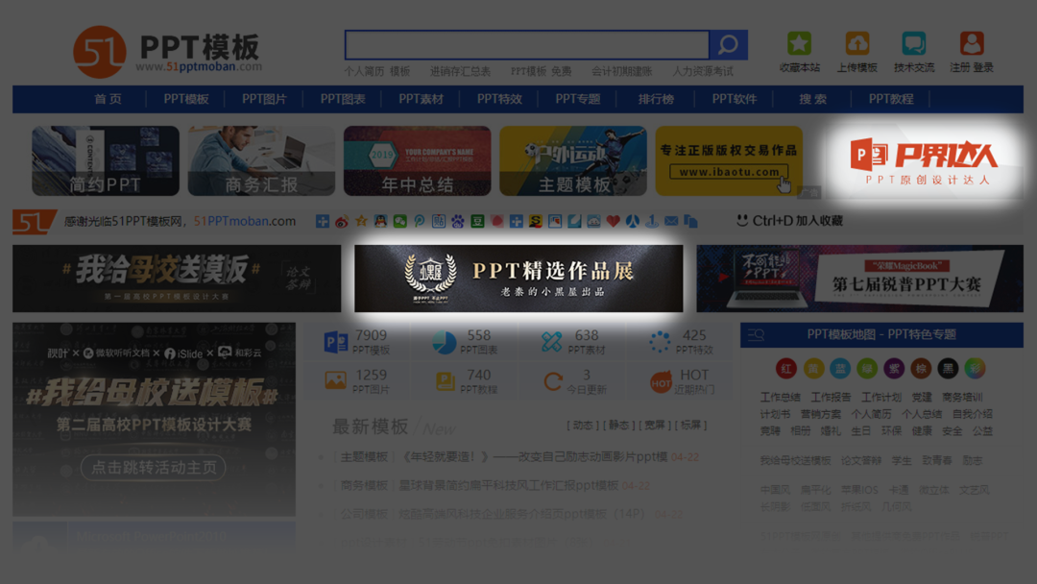The image size is (1037, 584).
Task: Open the PPT图片 navigation item
Action: tap(265, 99)
